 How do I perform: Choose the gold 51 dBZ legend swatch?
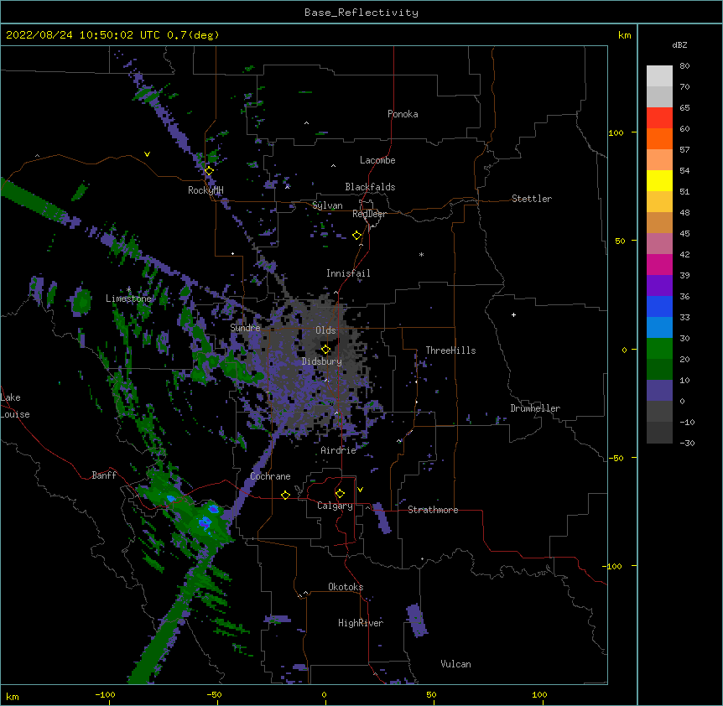[x=659, y=202]
